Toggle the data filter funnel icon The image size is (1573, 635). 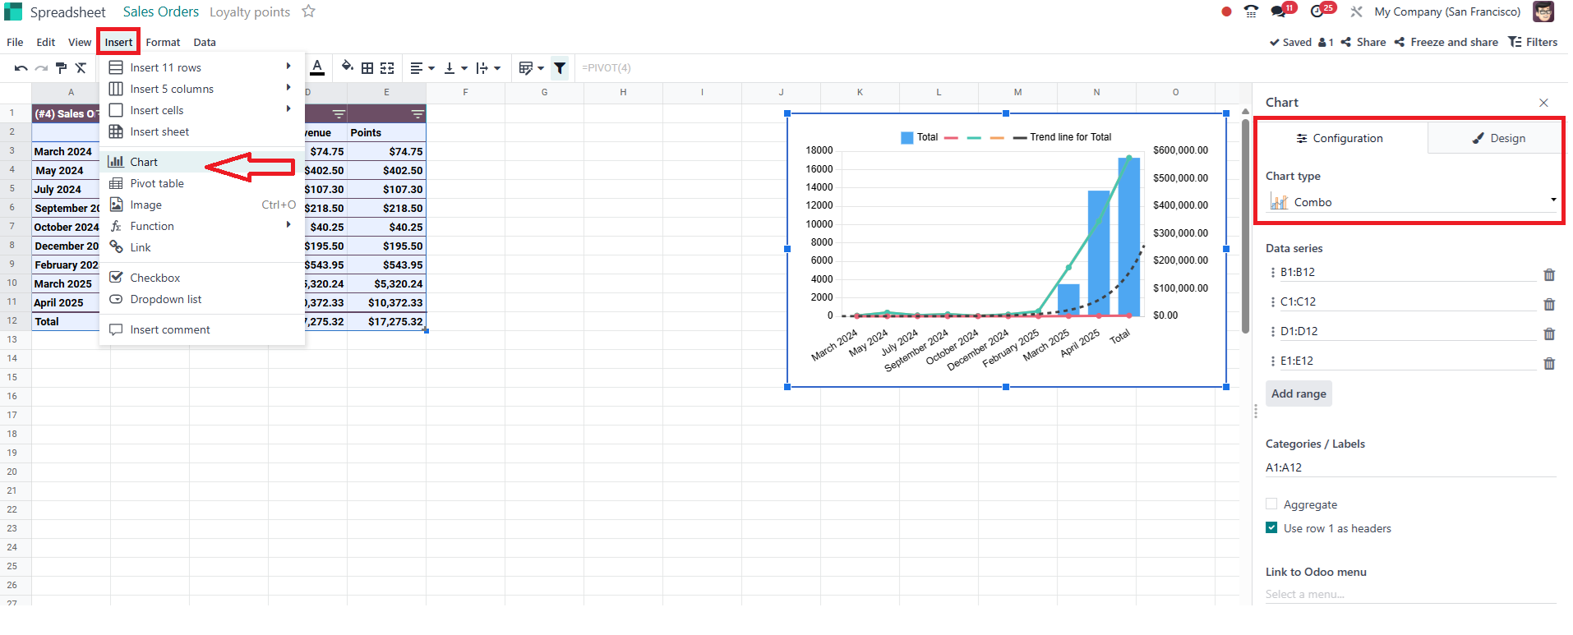[x=560, y=68]
